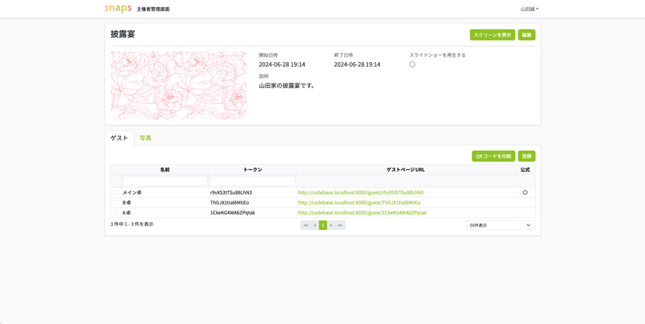Screen dimensions: 645x324
Task: Open the 山田誠 user menu
Action: coord(529,8)
